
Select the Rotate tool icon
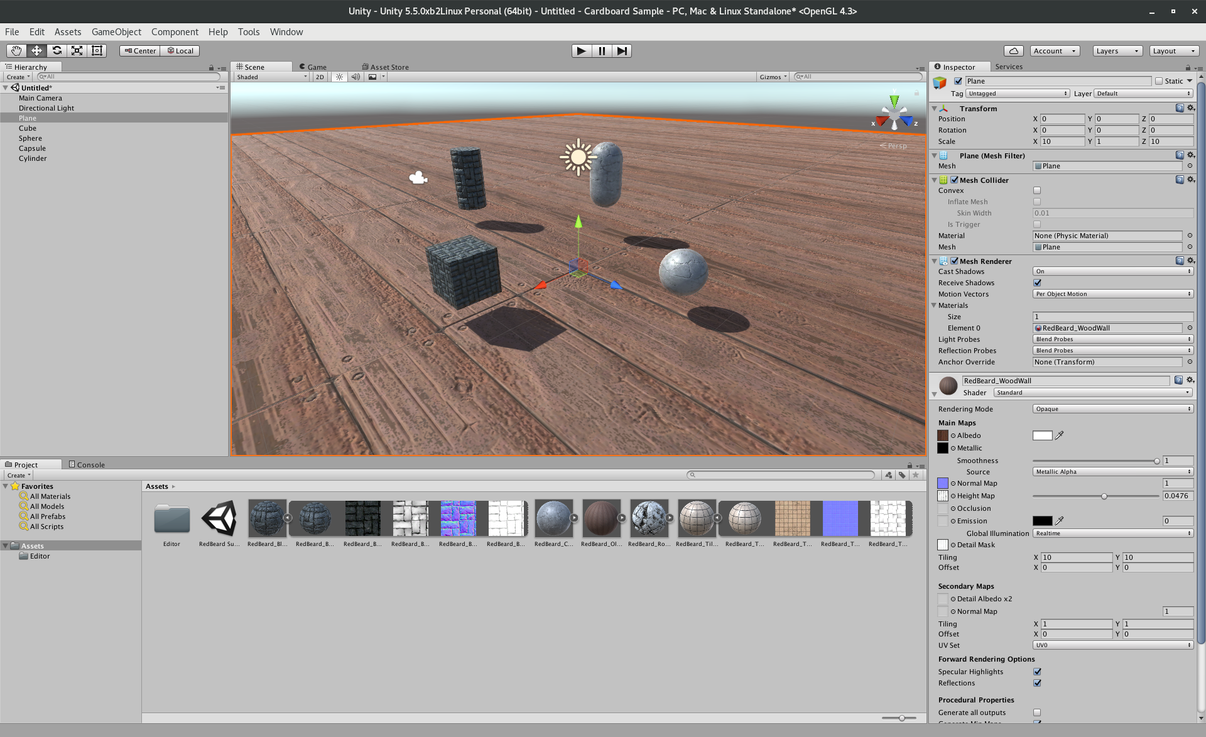tap(57, 51)
